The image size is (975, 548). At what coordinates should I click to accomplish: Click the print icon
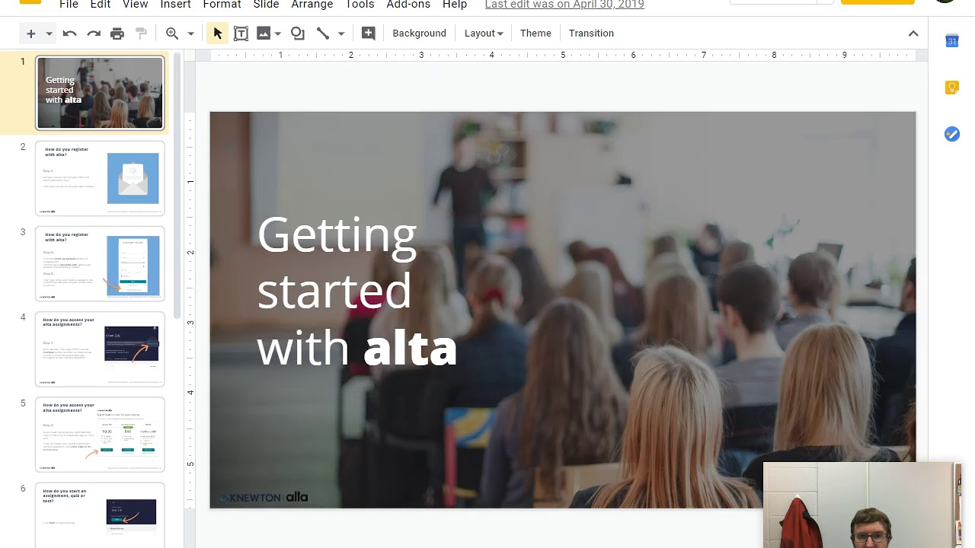pos(117,33)
